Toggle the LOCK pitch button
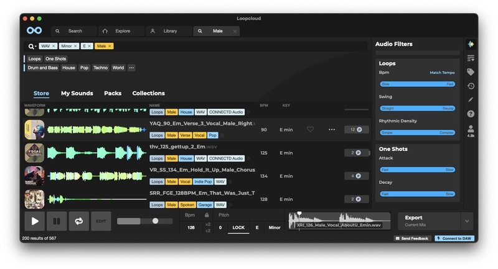498x269 pixels. [x=238, y=228]
